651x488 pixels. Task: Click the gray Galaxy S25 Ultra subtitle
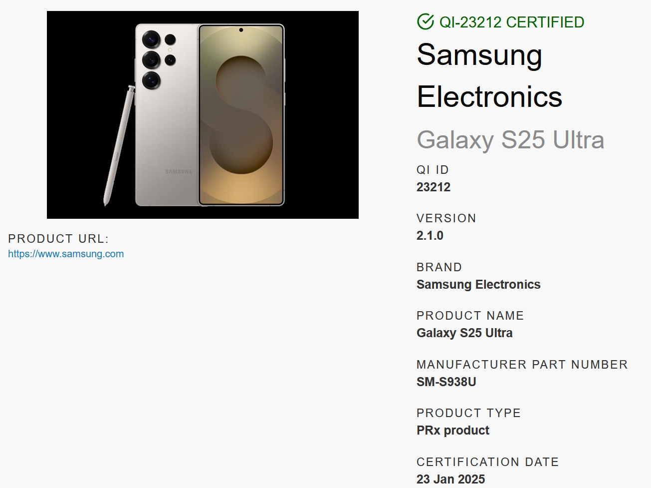pos(510,140)
